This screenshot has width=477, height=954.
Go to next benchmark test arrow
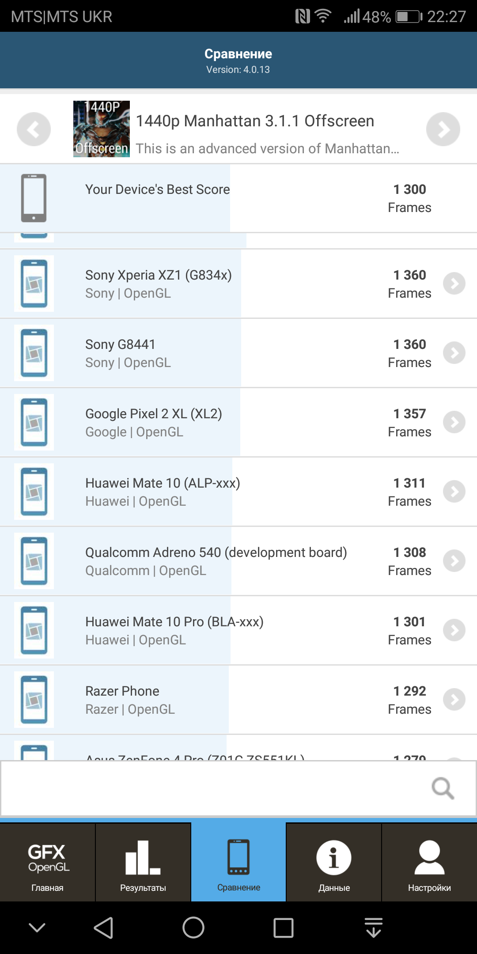click(x=443, y=129)
